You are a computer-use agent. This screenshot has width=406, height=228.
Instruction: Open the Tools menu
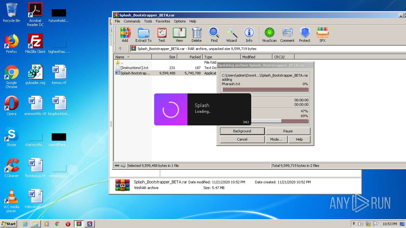[148, 21]
